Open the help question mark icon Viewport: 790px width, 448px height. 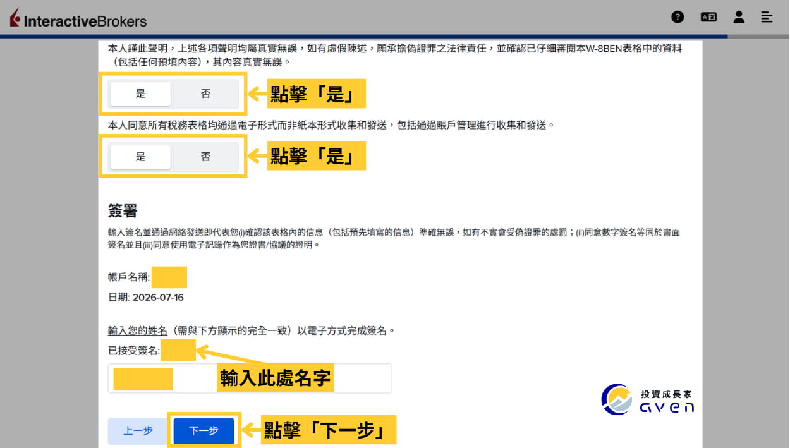(x=678, y=17)
